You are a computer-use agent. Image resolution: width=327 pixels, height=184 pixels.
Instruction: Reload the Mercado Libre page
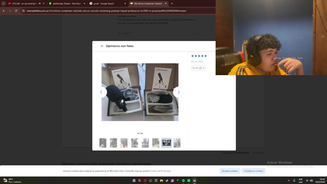click(x=16, y=11)
